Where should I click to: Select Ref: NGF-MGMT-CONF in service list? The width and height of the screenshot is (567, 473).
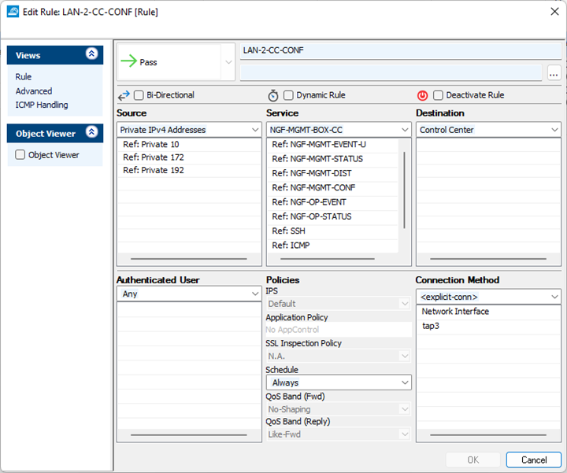[312, 187]
